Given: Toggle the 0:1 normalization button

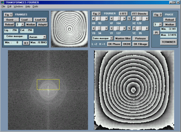Looking at the screenshot, I should (x=26, y=43).
